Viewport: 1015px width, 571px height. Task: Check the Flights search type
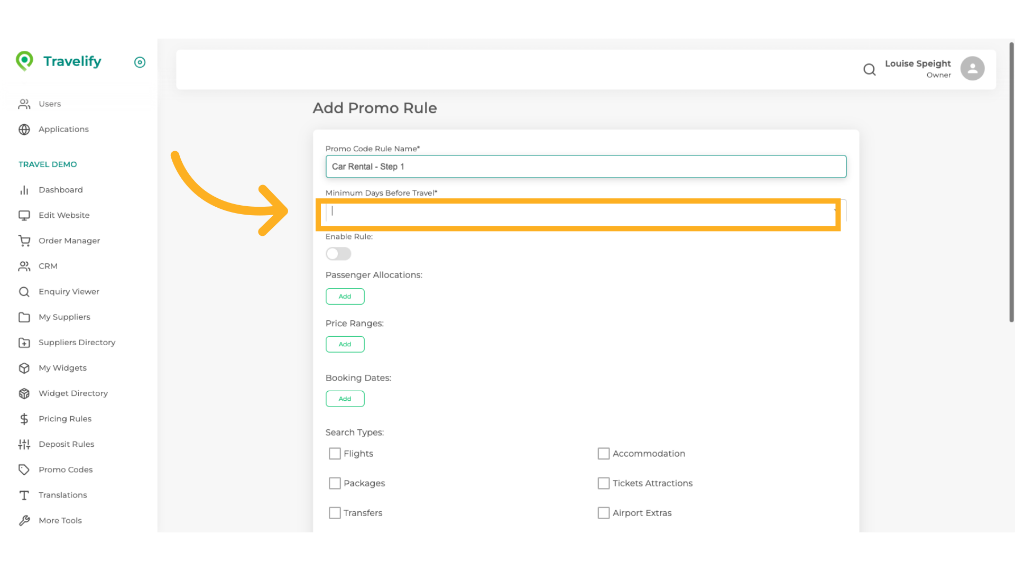click(x=335, y=454)
